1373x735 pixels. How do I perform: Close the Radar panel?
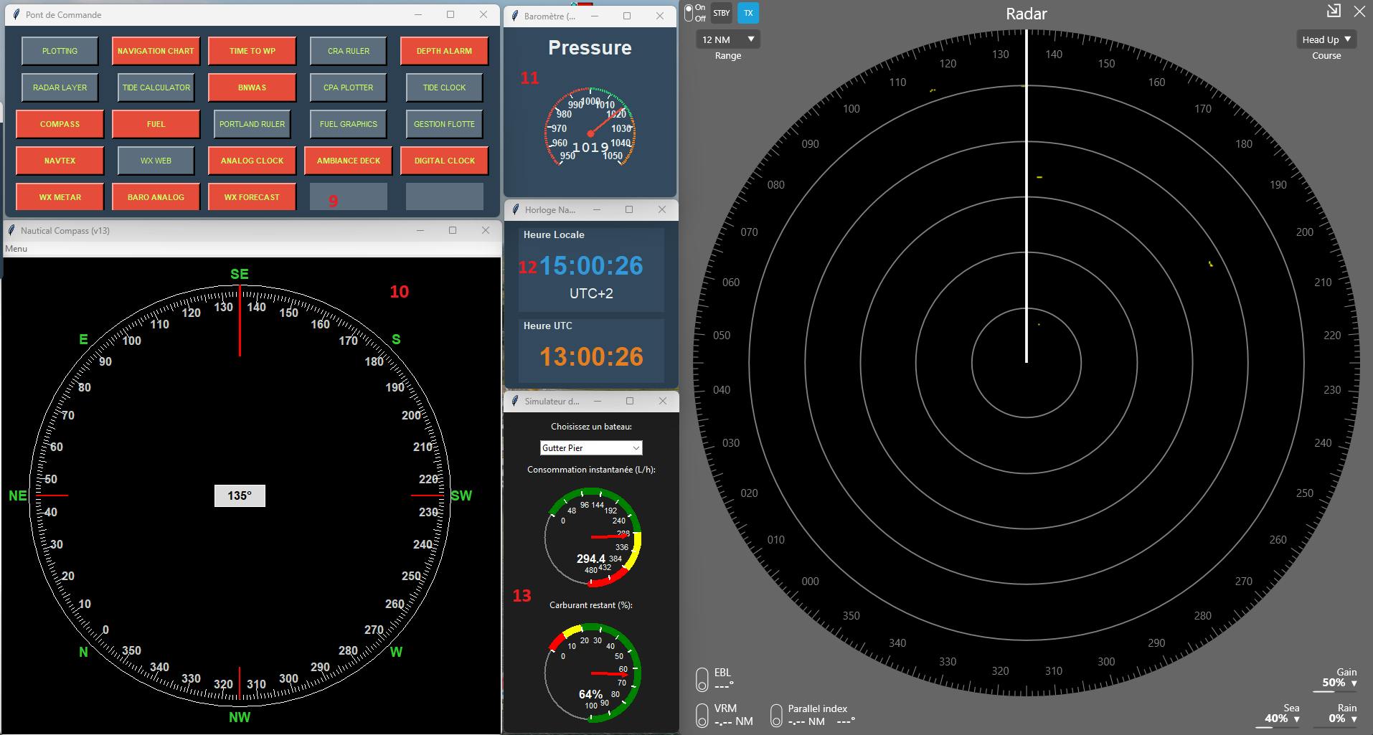(x=1359, y=11)
